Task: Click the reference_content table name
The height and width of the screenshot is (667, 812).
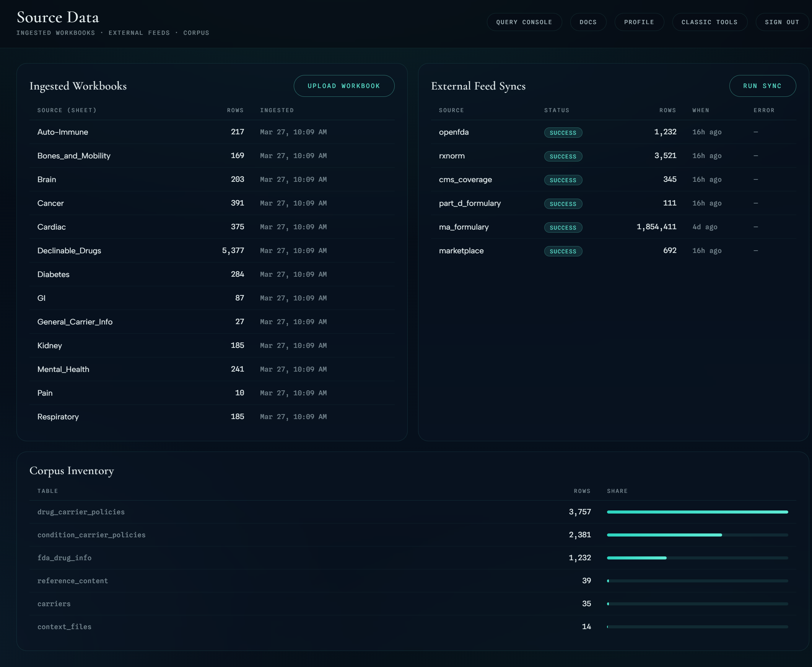Action: [73, 581]
